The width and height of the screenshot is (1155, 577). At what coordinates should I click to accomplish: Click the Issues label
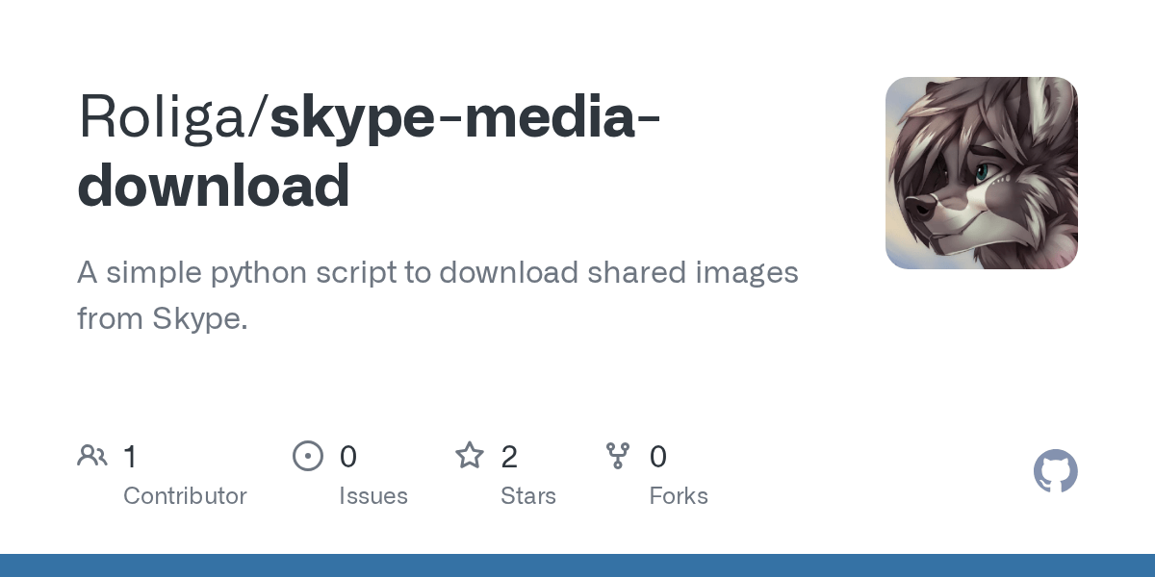coord(373,496)
